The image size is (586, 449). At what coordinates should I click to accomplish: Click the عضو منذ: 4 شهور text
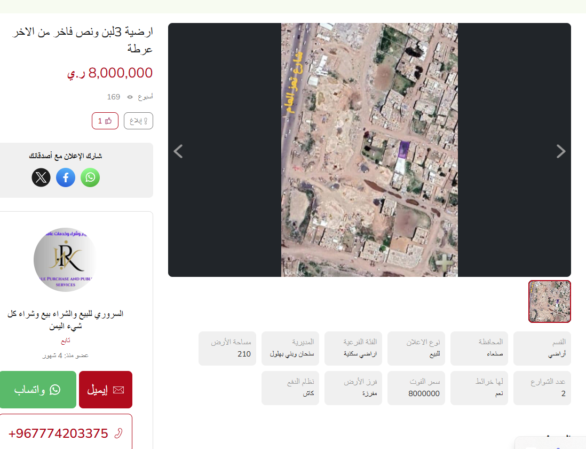pos(66,355)
